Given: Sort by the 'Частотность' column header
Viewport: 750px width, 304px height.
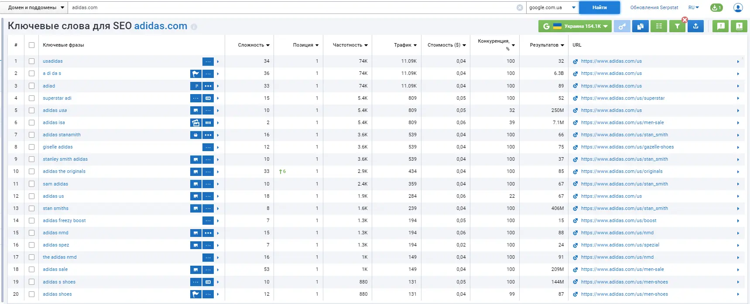Looking at the screenshot, I should coord(350,45).
